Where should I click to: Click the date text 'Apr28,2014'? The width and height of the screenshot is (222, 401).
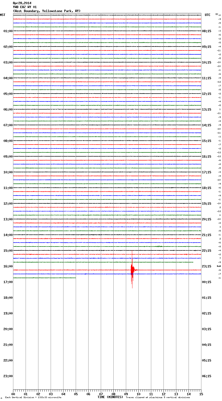pos(22,3)
